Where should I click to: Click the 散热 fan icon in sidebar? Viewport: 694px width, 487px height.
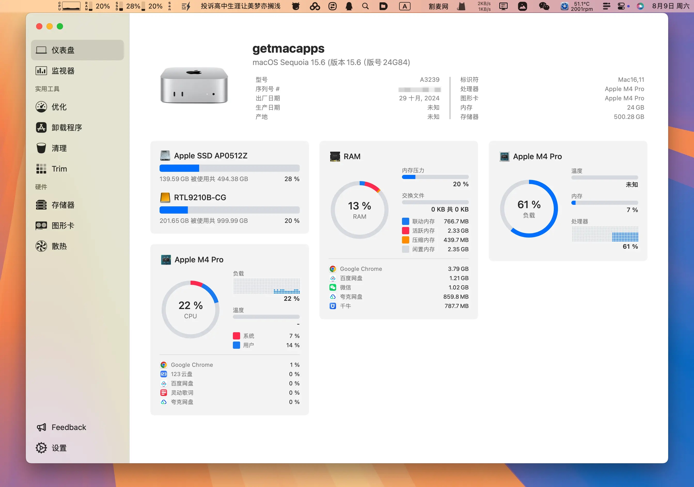[41, 246]
